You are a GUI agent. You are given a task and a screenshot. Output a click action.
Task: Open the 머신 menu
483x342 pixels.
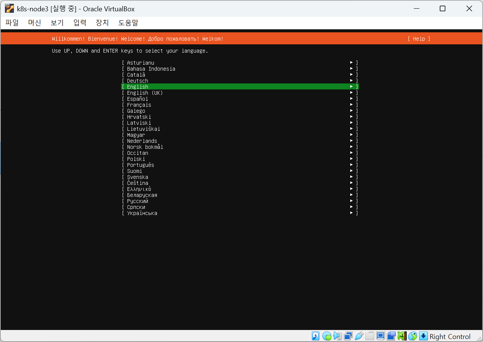(x=35, y=23)
